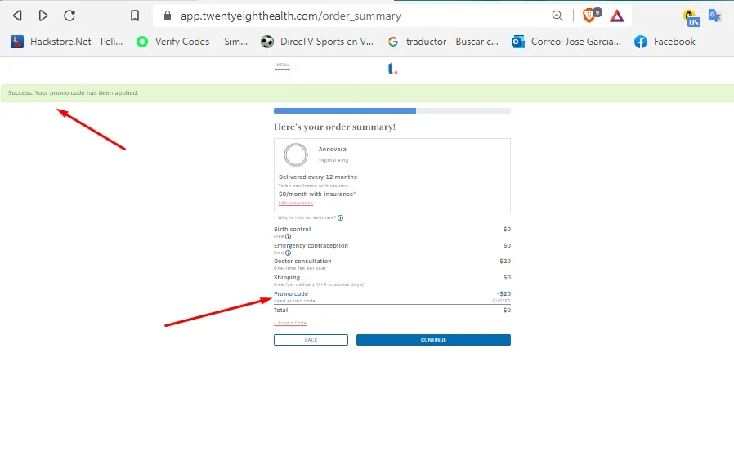
Task: Click the Delivered every 12 months text
Action: [318, 177]
